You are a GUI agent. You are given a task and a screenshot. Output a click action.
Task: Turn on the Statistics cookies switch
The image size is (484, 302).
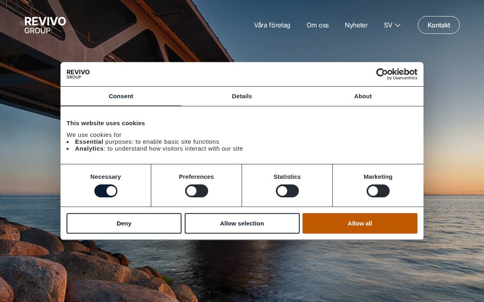[287, 191]
